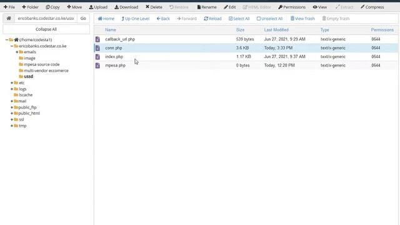The image size is (400, 225).
Task: Click the Restore toolbar button
Action: click(179, 7)
